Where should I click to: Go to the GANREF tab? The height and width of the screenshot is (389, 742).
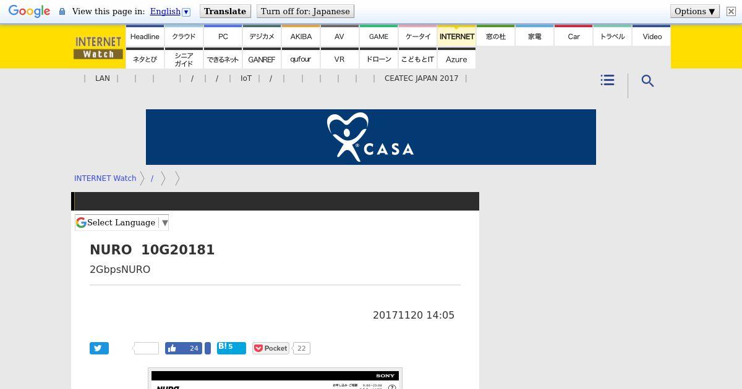point(262,59)
